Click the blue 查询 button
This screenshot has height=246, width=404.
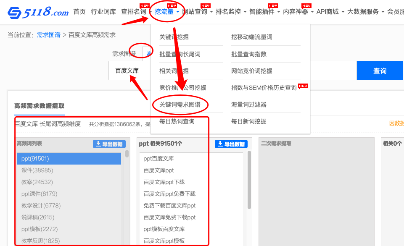380,71
